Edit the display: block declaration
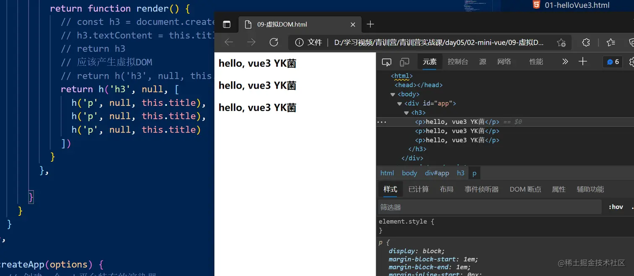Screen dimensions: 634x276 pyautogui.click(x=416, y=251)
